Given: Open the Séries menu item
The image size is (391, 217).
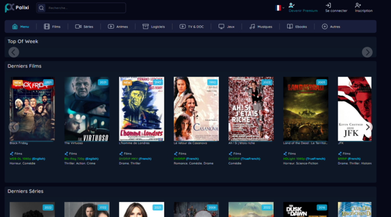Looking at the screenshot, I should pyautogui.click(x=84, y=27).
